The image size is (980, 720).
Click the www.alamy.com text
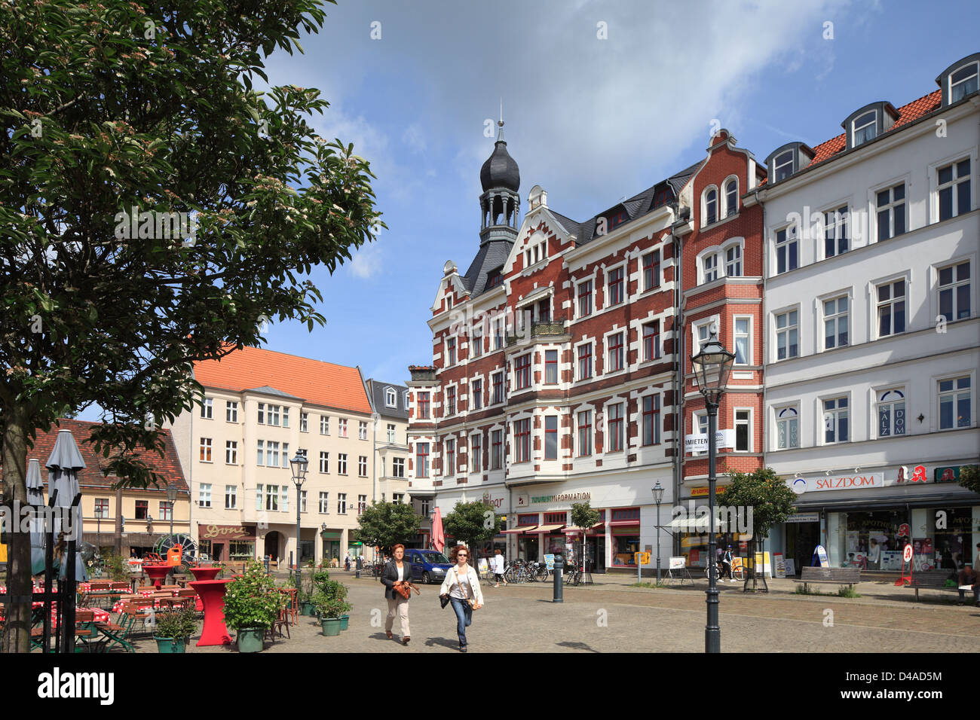[892, 697]
